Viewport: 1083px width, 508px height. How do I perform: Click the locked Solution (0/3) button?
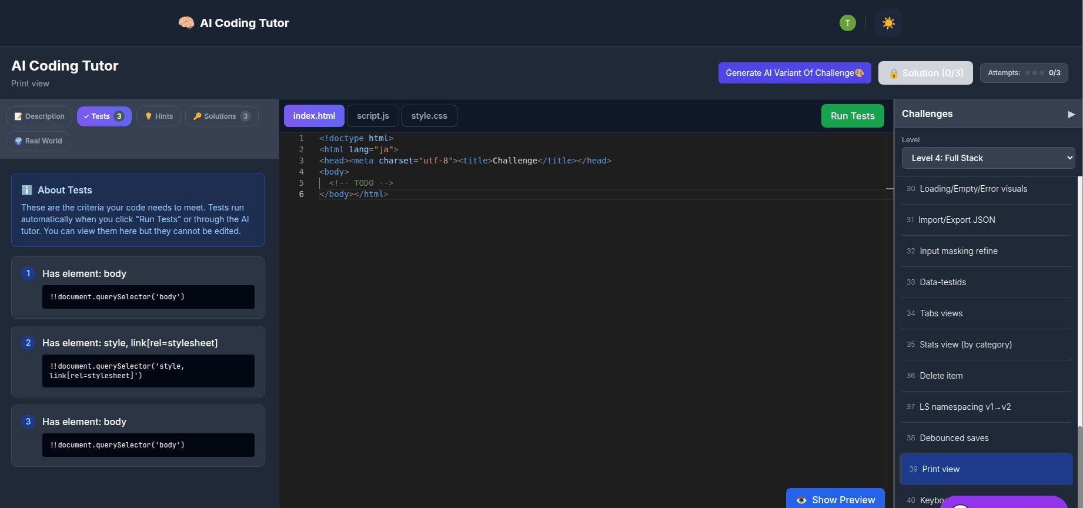pos(925,73)
